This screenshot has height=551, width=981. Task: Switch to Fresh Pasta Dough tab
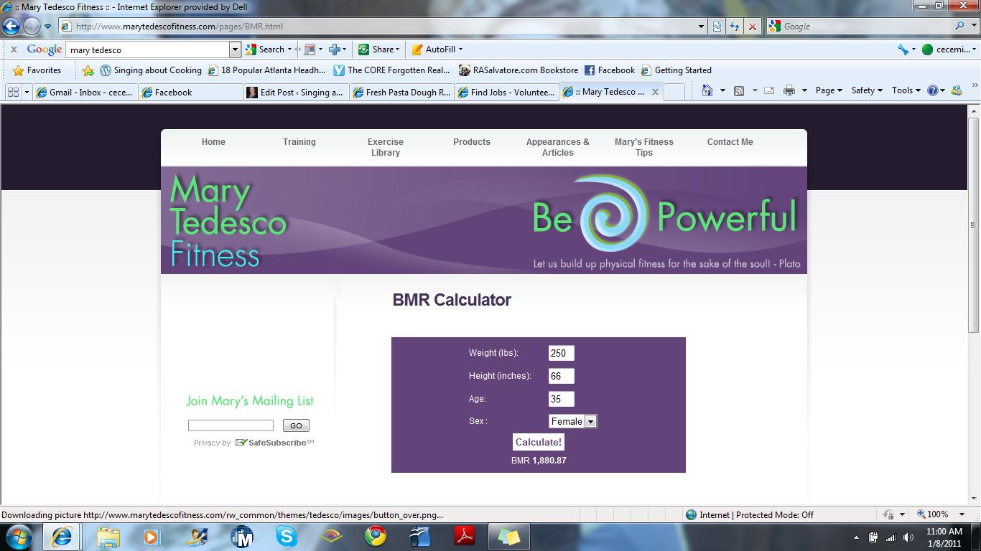pos(402,92)
